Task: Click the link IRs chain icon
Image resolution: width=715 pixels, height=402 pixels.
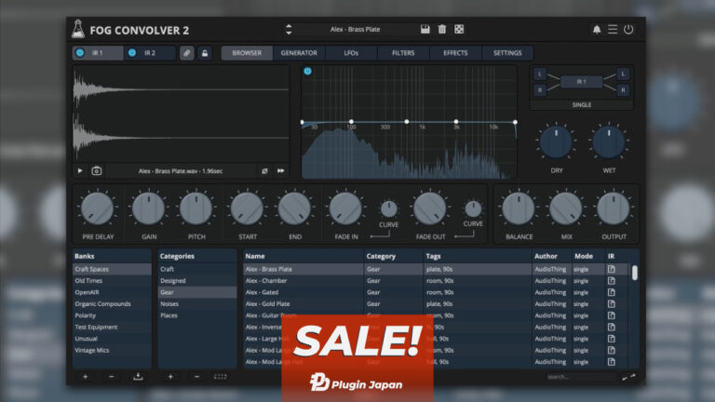Action: pos(187,53)
